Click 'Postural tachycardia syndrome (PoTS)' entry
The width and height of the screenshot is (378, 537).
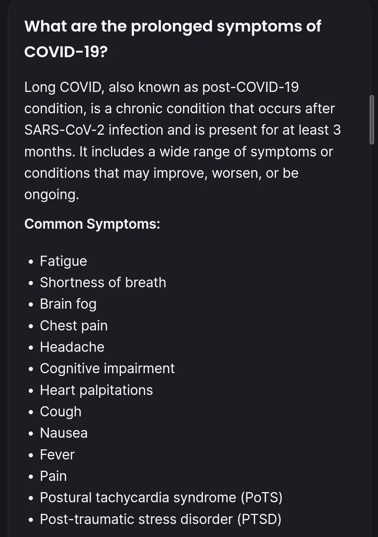[x=161, y=497]
